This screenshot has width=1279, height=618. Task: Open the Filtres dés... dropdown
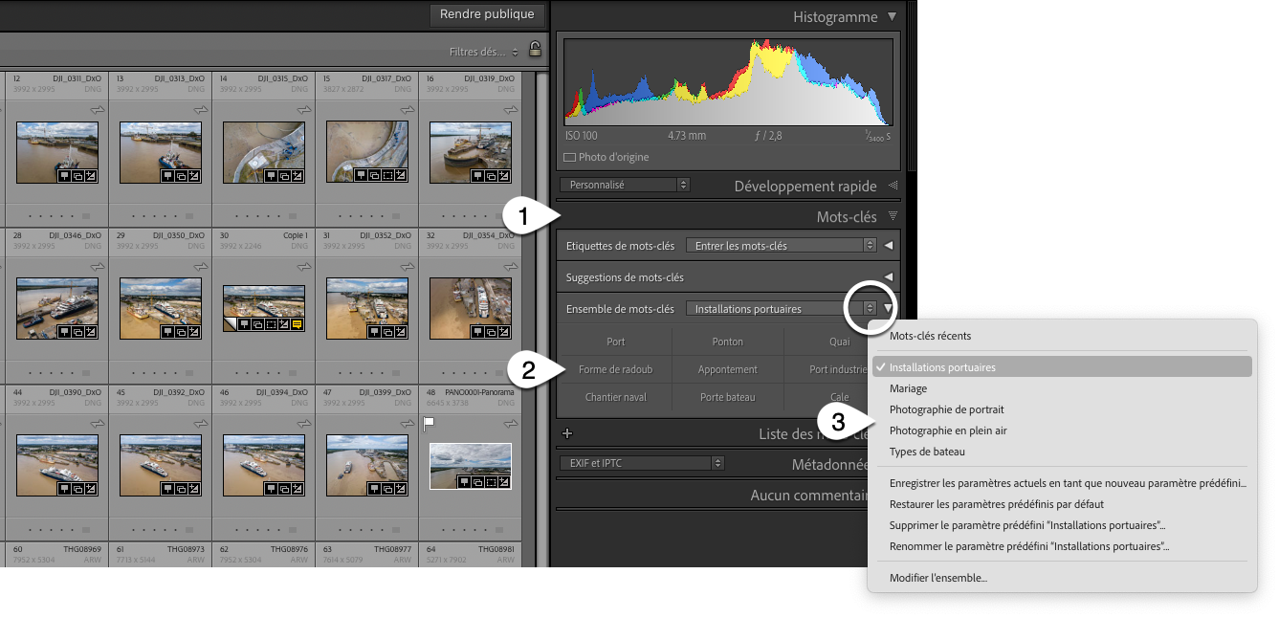(x=484, y=52)
